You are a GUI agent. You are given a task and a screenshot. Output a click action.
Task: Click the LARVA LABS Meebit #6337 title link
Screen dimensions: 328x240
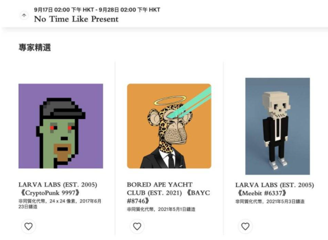275,189
